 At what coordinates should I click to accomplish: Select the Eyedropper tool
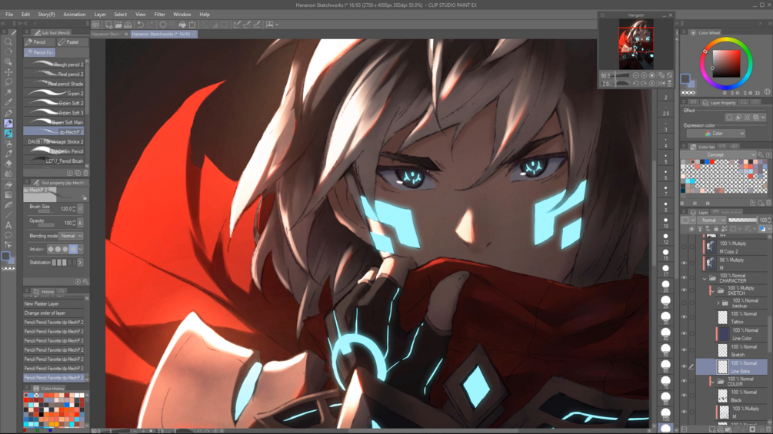click(x=8, y=102)
